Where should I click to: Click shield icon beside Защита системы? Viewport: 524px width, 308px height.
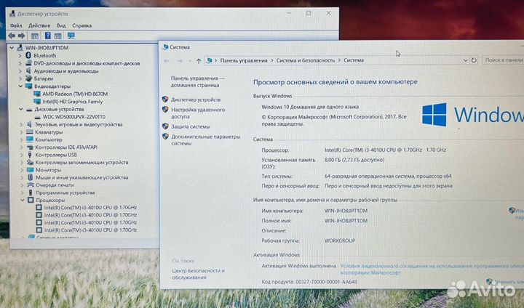click(165, 126)
